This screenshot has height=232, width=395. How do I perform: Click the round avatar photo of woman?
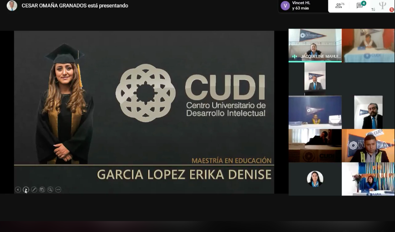click(315, 179)
